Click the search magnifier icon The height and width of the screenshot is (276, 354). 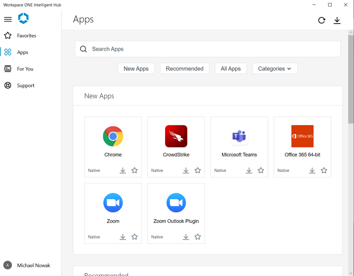click(x=83, y=49)
